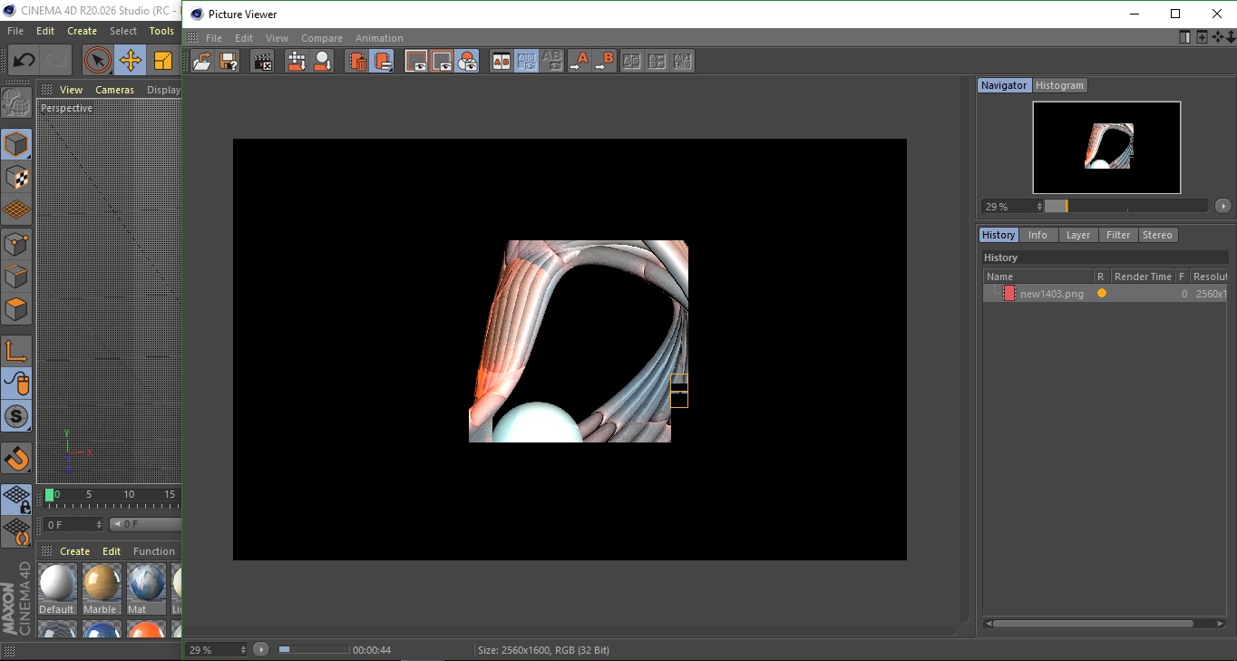Open the current frame 0 F field stepper
The image size is (1237, 661).
coord(99,525)
